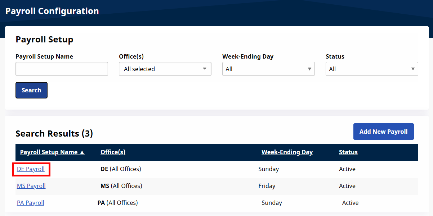
Task: Select the PA Payroll link
Action: point(31,203)
